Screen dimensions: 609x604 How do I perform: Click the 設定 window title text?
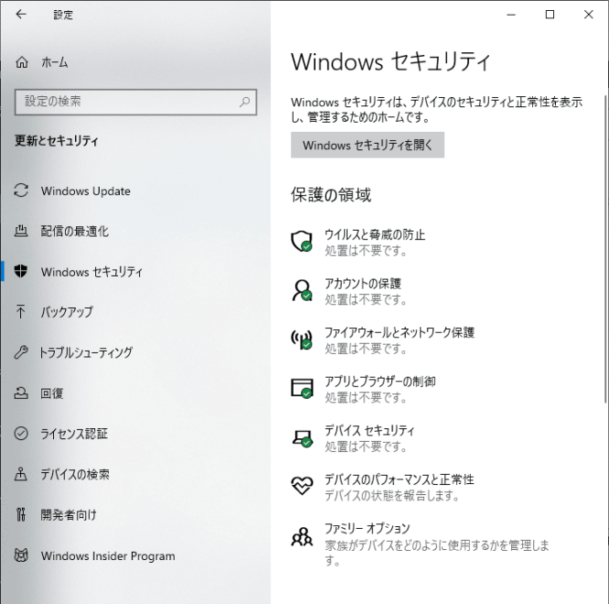pyautogui.click(x=63, y=15)
